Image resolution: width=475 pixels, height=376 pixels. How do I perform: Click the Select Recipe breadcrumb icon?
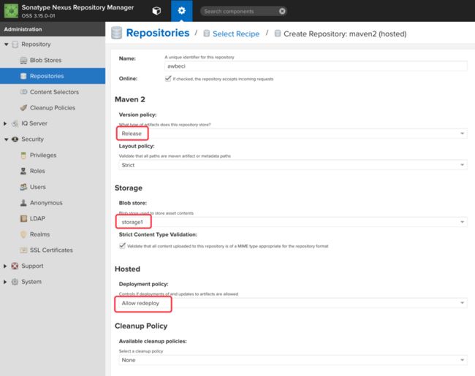(207, 34)
